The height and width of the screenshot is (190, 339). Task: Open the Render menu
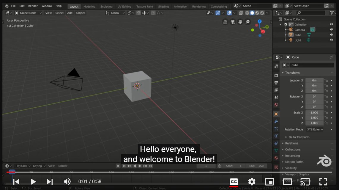pos(33,6)
